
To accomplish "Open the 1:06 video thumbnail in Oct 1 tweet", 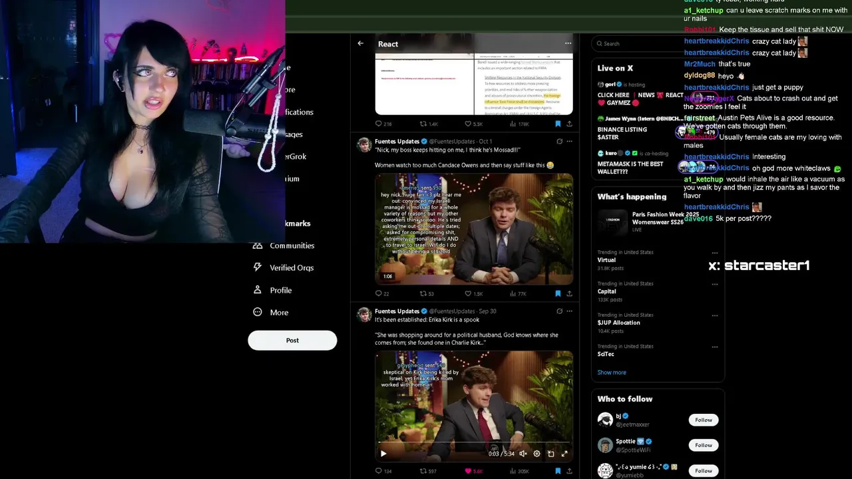I will point(474,229).
